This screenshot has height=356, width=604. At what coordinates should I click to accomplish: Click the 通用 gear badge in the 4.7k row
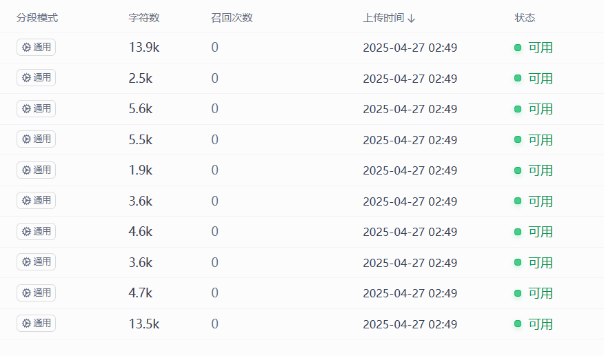click(37, 293)
